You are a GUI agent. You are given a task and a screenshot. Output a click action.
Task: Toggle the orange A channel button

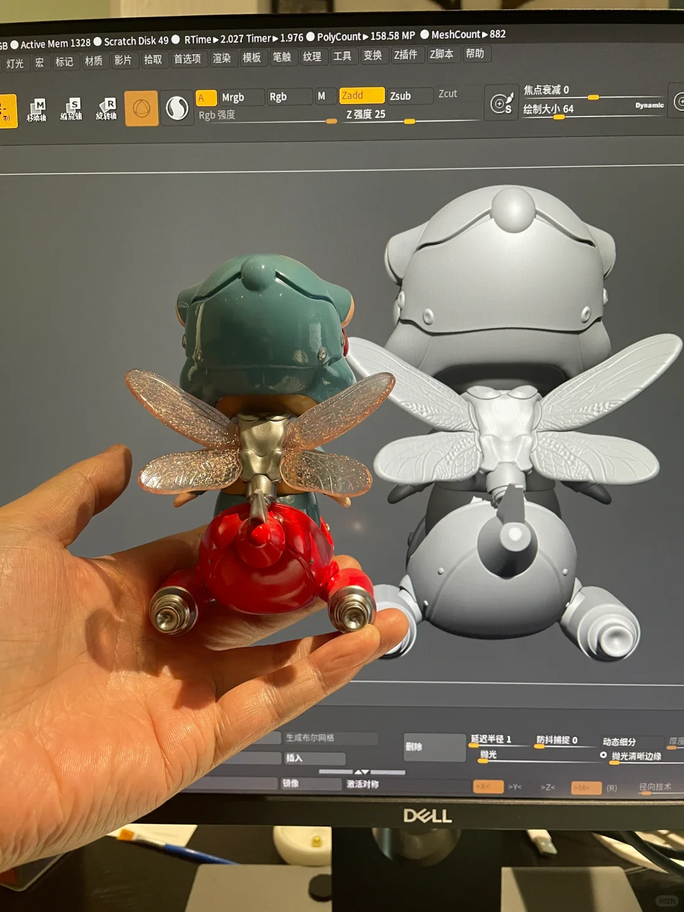pos(206,98)
